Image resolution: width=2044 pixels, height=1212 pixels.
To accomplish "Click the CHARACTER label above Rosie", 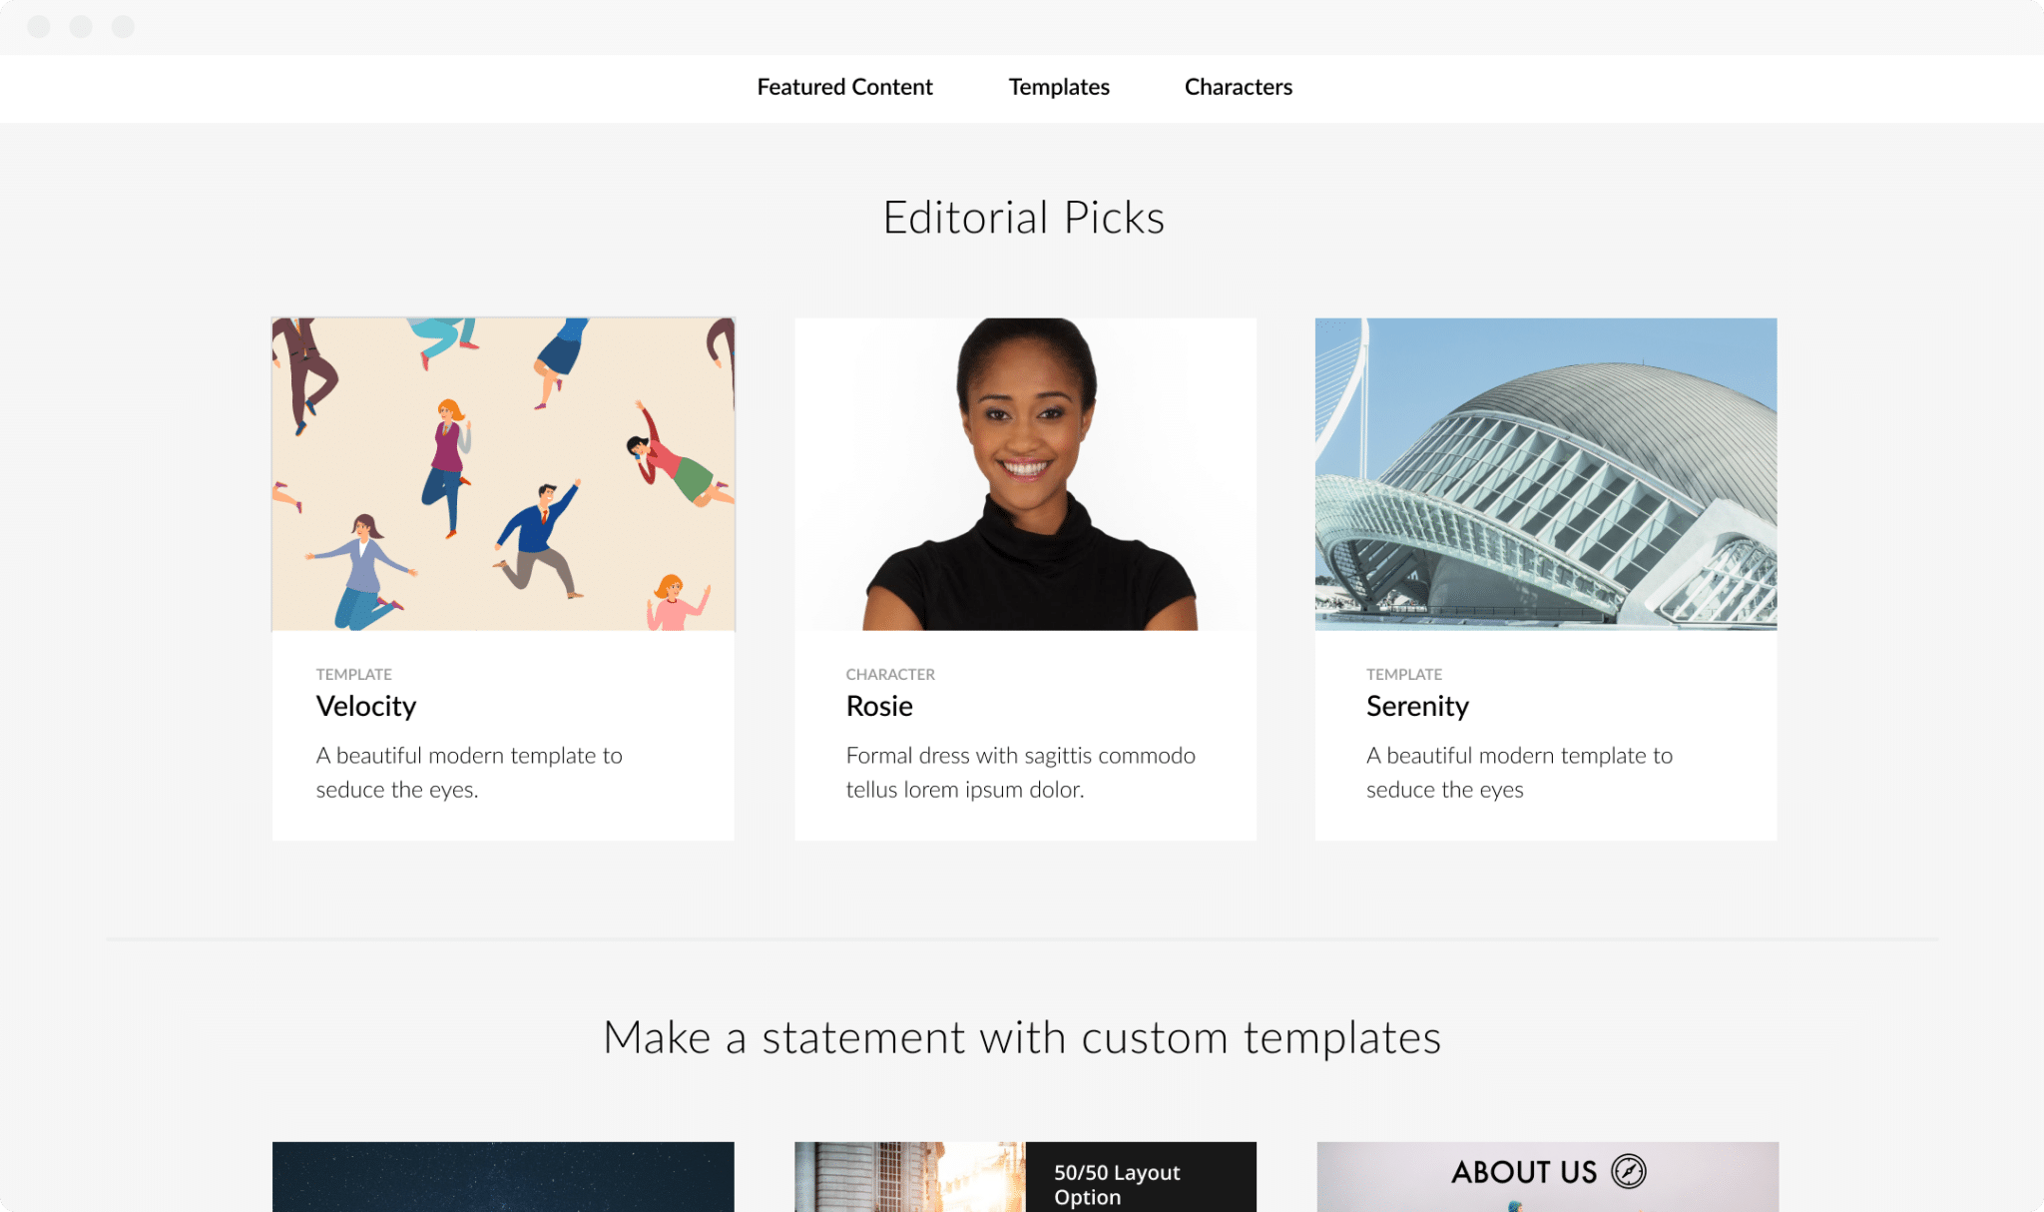I will 889,674.
